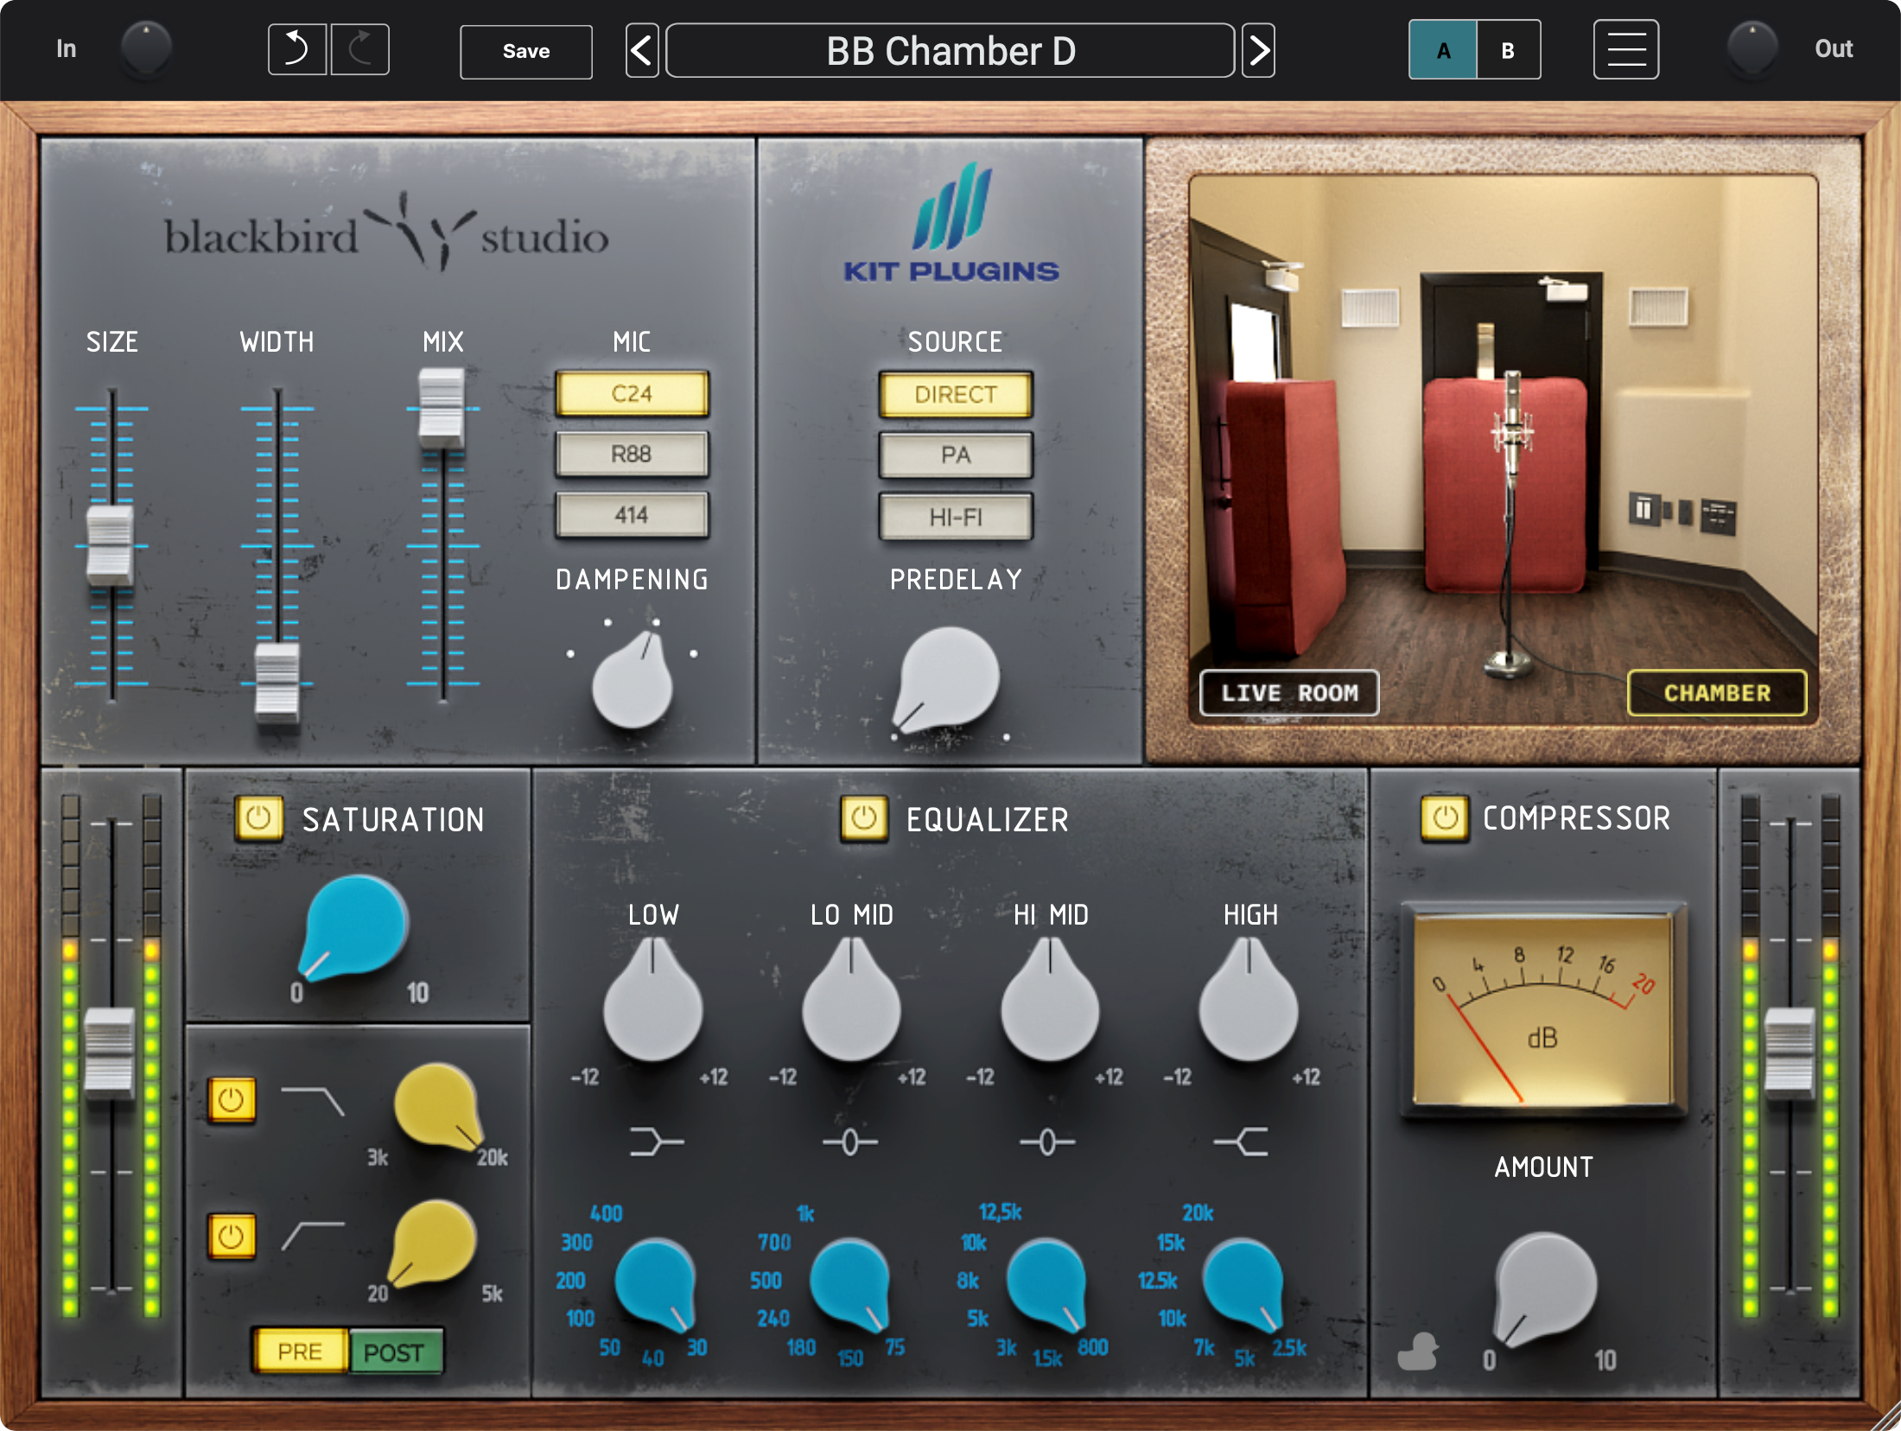Click the chamber room photo
The height and width of the screenshot is (1431, 1901).
point(1504,449)
